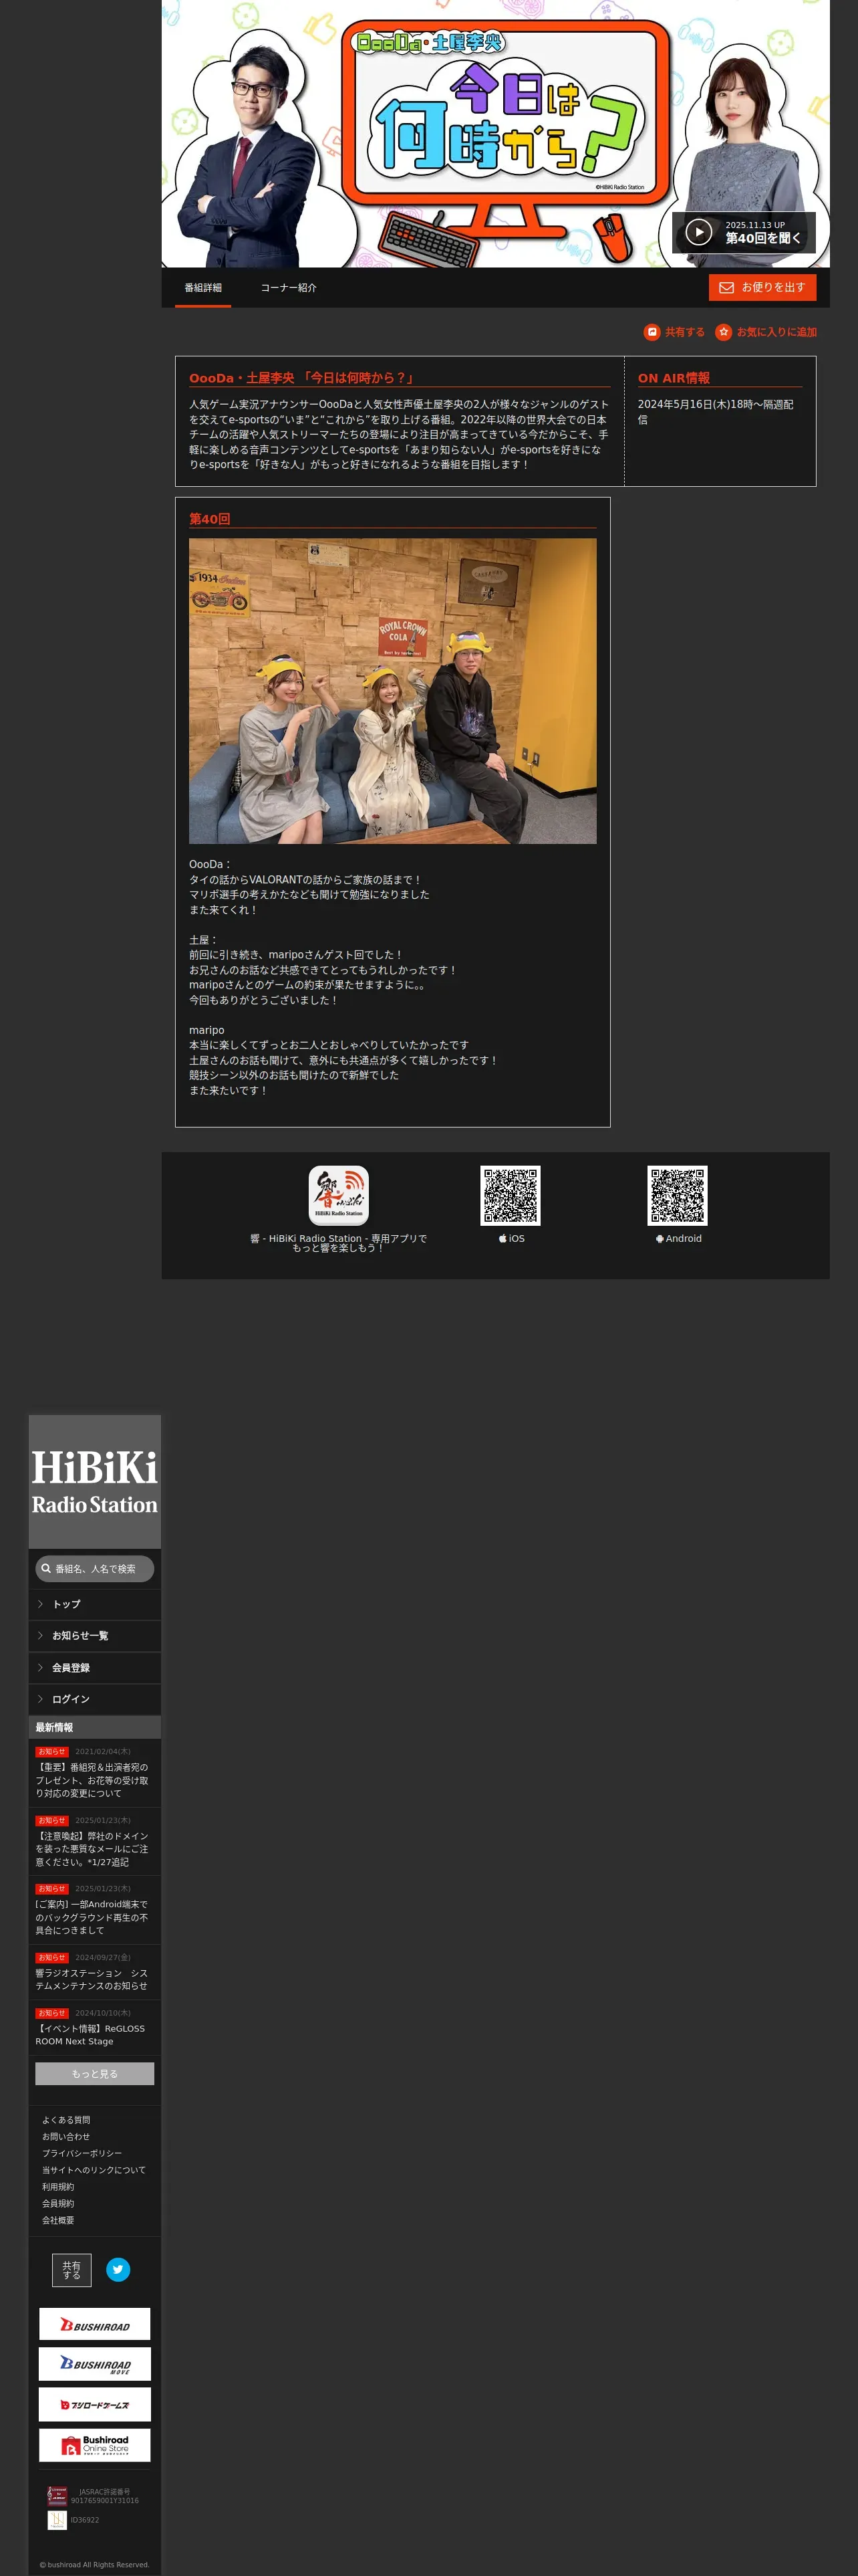Click the ブシロードゲームズ banner
This screenshot has width=858, height=2576.
[95, 2405]
